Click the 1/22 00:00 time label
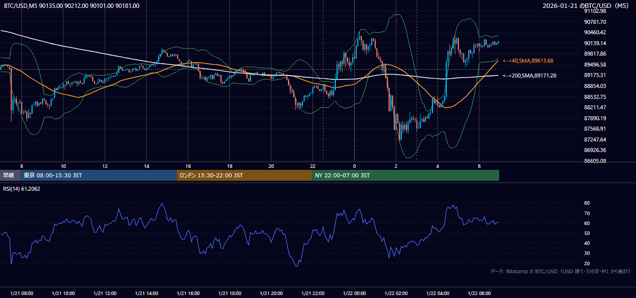This screenshot has width=636, height=298. pyautogui.click(x=354, y=294)
